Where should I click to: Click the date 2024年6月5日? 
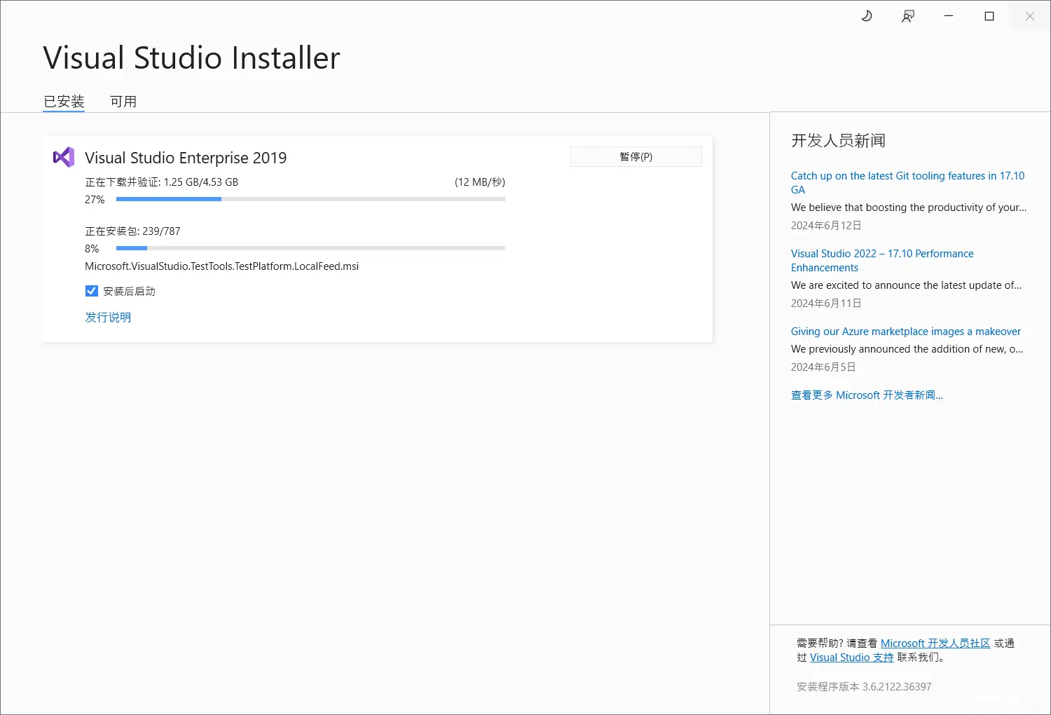823,367
